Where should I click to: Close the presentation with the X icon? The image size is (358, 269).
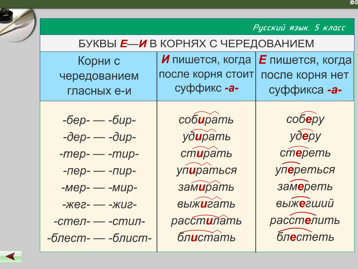coord(356,2)
